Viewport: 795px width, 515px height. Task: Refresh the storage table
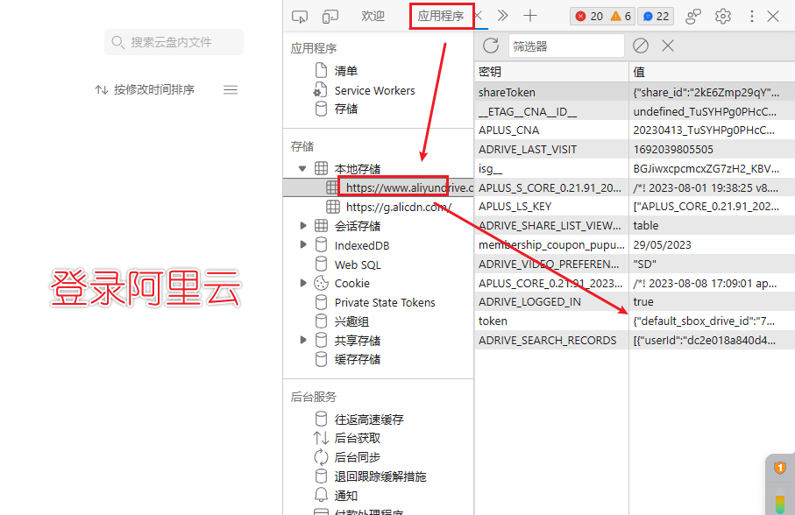491,46
